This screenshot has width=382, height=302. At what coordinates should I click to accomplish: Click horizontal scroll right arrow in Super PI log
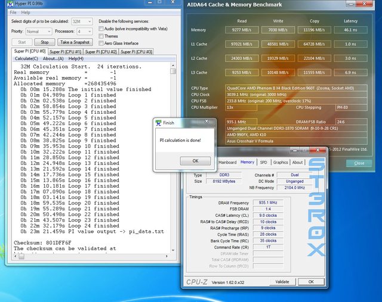pyautogui.click(x=167, y=256)
